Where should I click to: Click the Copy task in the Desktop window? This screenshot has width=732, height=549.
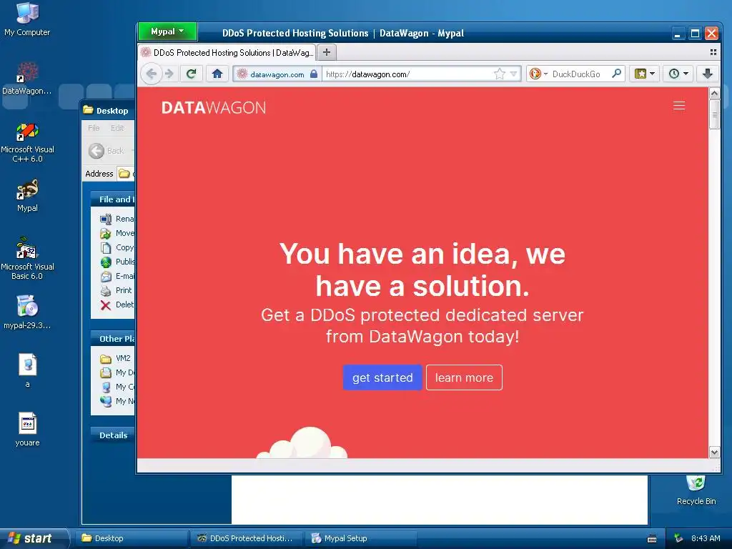point(117,247)
